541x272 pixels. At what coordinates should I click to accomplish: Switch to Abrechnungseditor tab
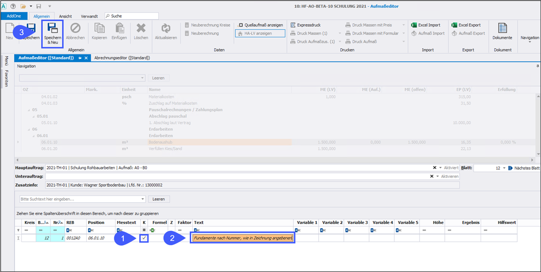(122, 58)
